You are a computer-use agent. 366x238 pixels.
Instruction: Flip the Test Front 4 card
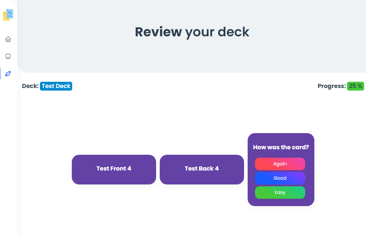pos(114,169)
